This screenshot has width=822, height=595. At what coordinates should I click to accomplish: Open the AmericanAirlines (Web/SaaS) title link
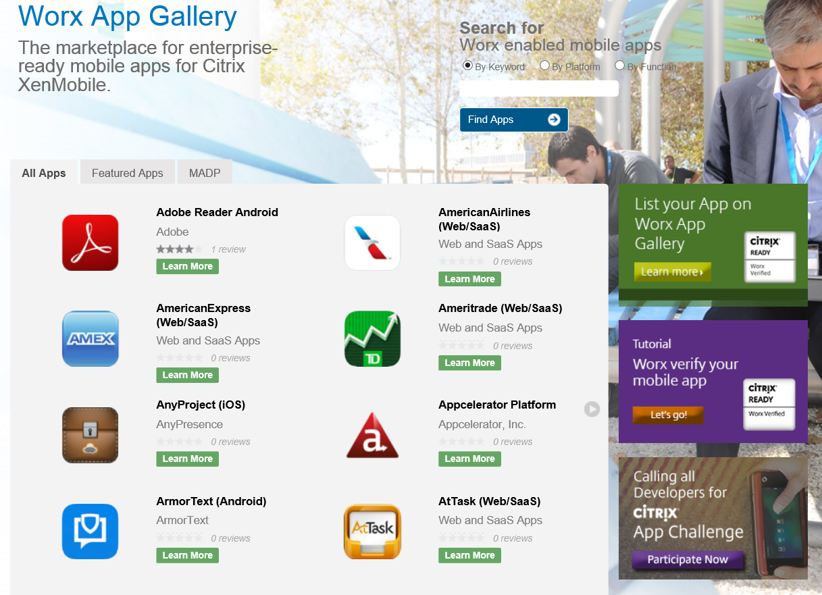[x=484, y=219]
